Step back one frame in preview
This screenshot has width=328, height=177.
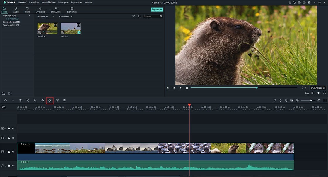click(168, 88)
